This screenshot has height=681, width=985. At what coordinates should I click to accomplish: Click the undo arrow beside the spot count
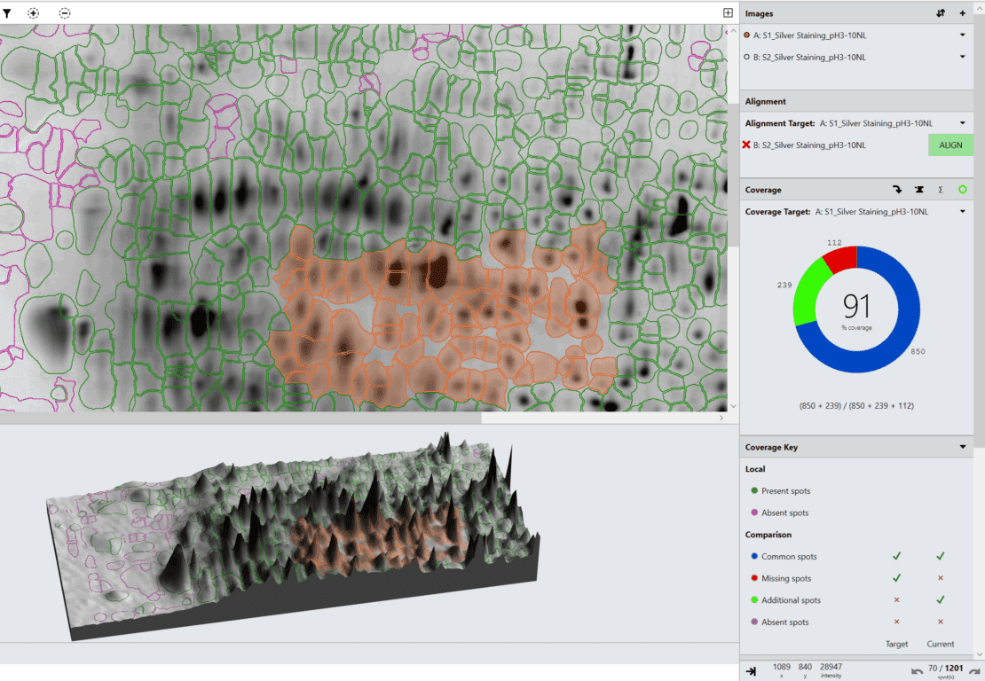coord(917,670)
